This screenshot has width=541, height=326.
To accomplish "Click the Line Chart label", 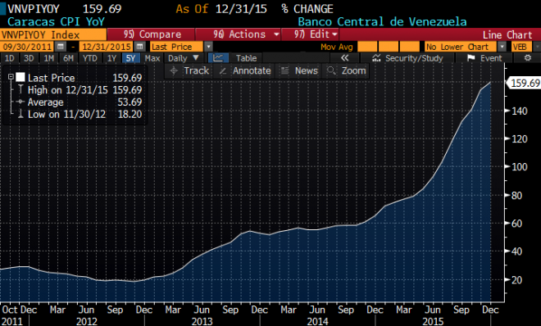I will [x=507, y=34].
